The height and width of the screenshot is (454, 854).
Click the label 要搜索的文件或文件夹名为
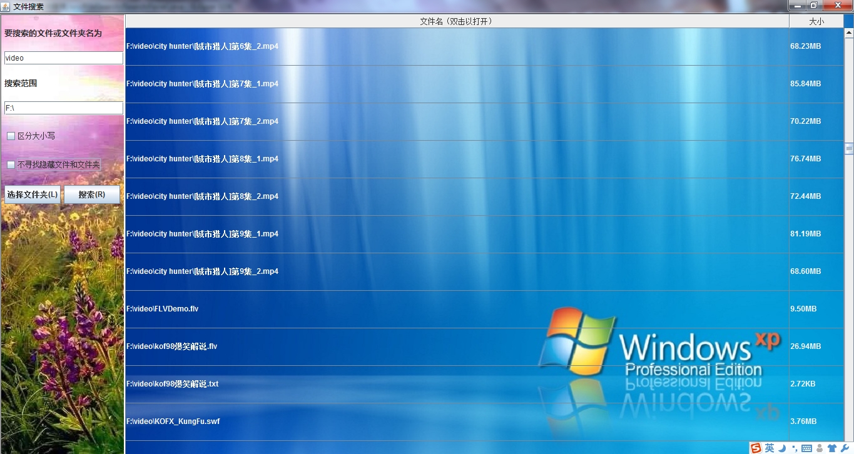click(x=53, y=33)
